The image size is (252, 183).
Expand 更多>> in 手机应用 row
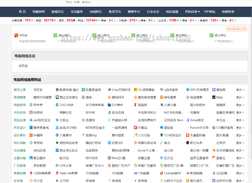[x=240, y=113]
